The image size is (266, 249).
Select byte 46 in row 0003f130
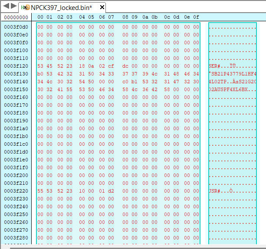pos(187,74)
